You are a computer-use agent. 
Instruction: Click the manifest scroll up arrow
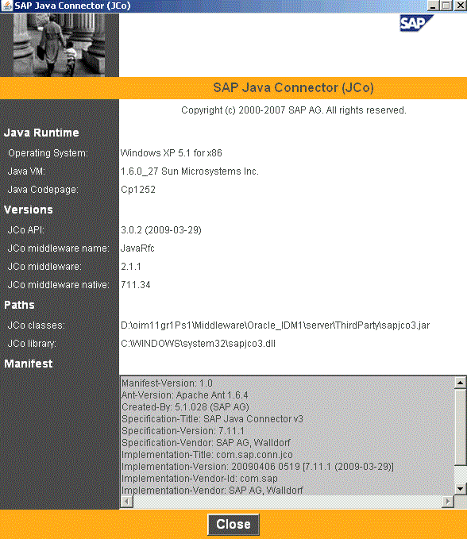point(460,383)
